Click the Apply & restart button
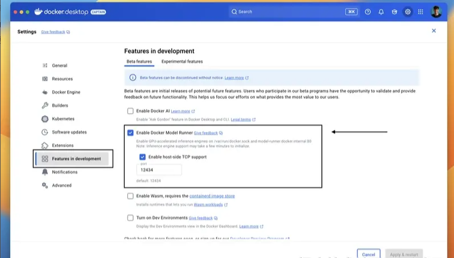 point(404,254)
